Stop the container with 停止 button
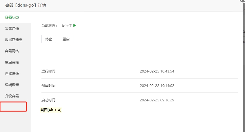 [x=49, y=39]
